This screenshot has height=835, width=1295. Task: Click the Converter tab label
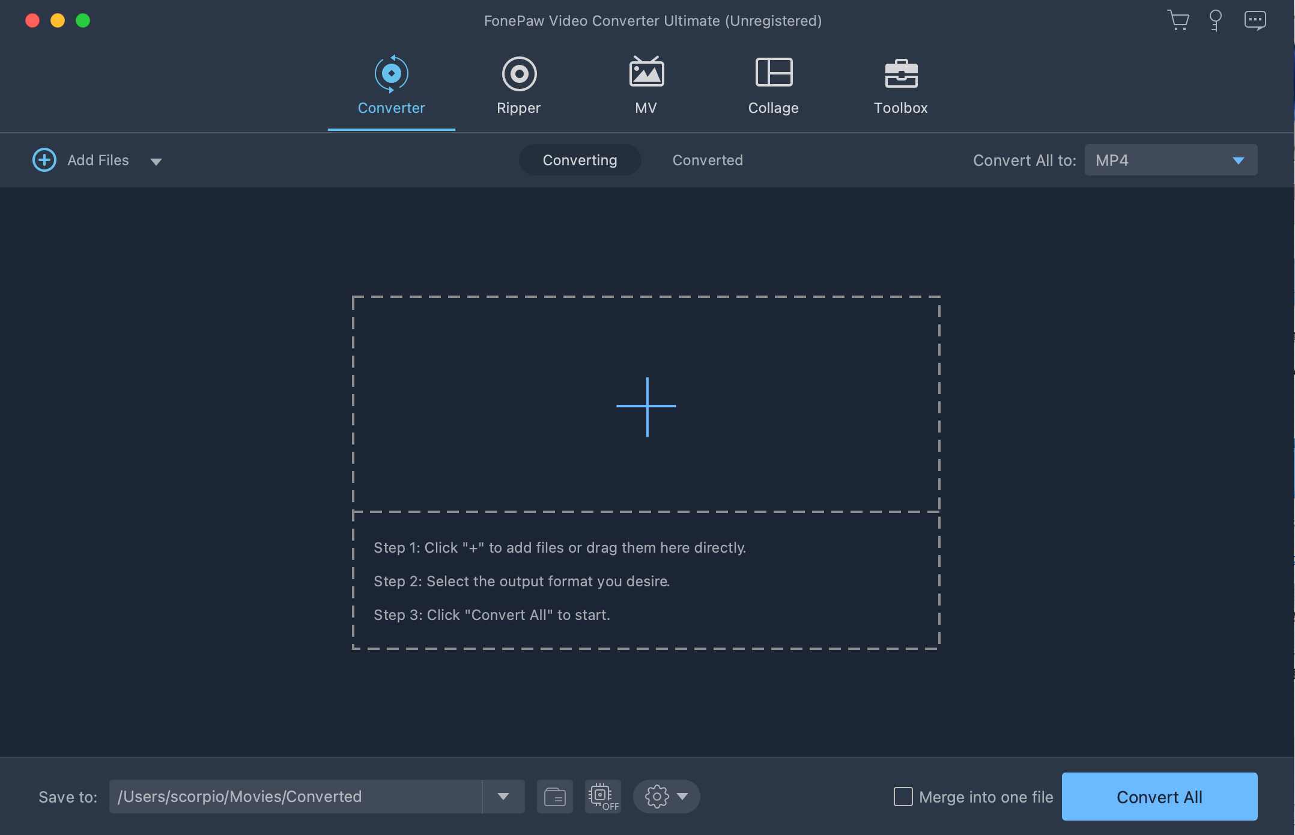click(x=391, y=108)
